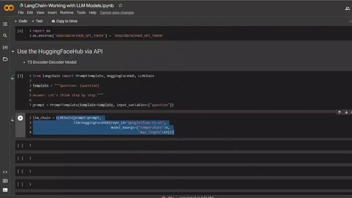352x198 pixels.
Task: Click the from langchain import line
Action: (x=94, y=76)
